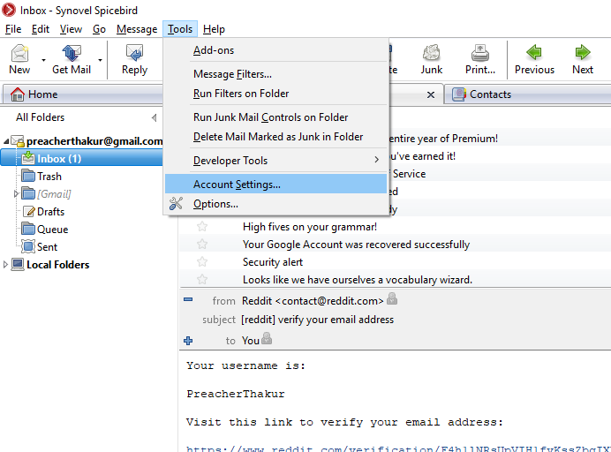Open the Home tab

(x=82, y=94)
